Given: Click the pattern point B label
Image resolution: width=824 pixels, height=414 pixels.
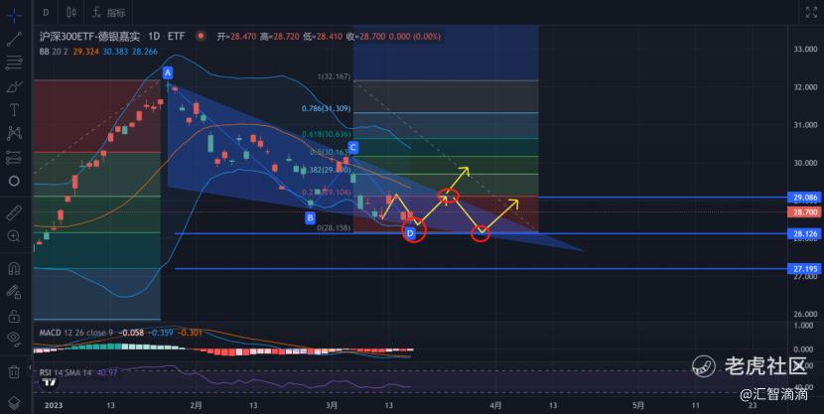Looking at the screenshot, I should 310,217.
